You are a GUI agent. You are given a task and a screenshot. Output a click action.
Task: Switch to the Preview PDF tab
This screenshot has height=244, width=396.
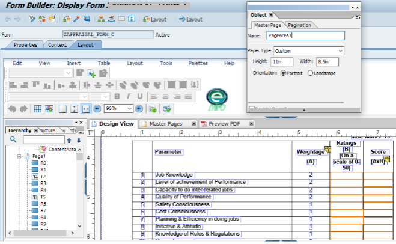pyautogui.click(x=224, y=124)
